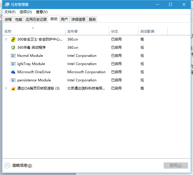Switch to the 性能 tab
The height and width of the screenshot is (175, 193).
tap(19, 20)
